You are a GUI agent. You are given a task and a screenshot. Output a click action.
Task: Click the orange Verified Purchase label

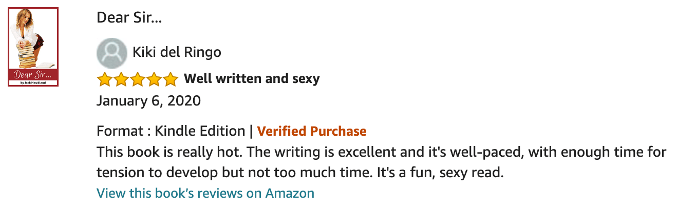(x=312, y=131)
